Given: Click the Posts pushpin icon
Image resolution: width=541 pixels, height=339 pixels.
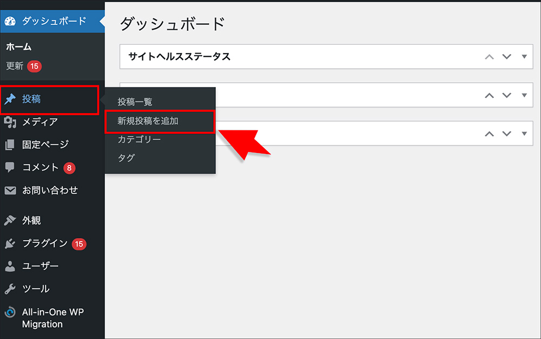Looking at the screenshot, I should pos(10,99).
